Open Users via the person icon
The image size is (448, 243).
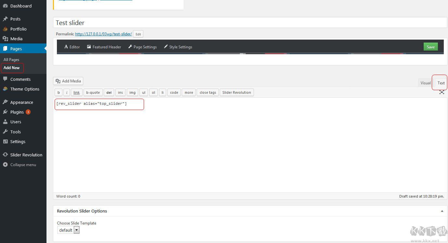(5, 122)
